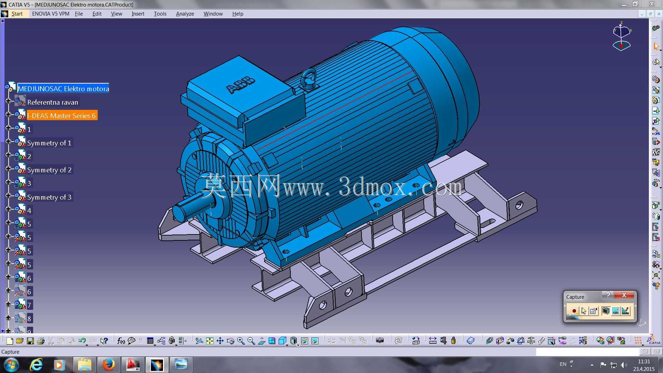Click the command input field at bottom right
The width and height of the screenshot is (663, 373).
click(587, 352)
